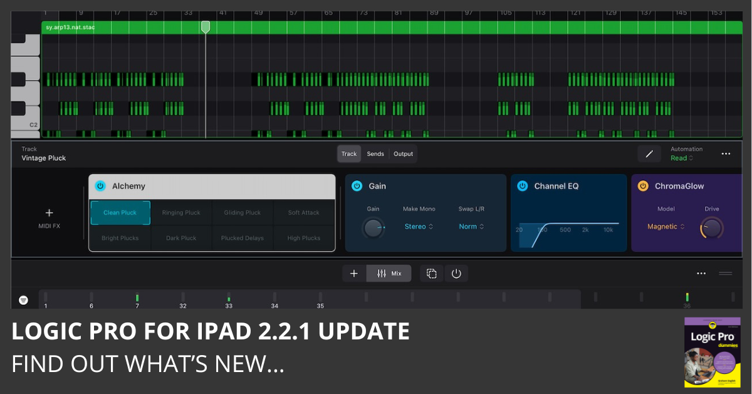Open the three-dot menu beside Automation
752x394 pixels.
tap(726, 154)
